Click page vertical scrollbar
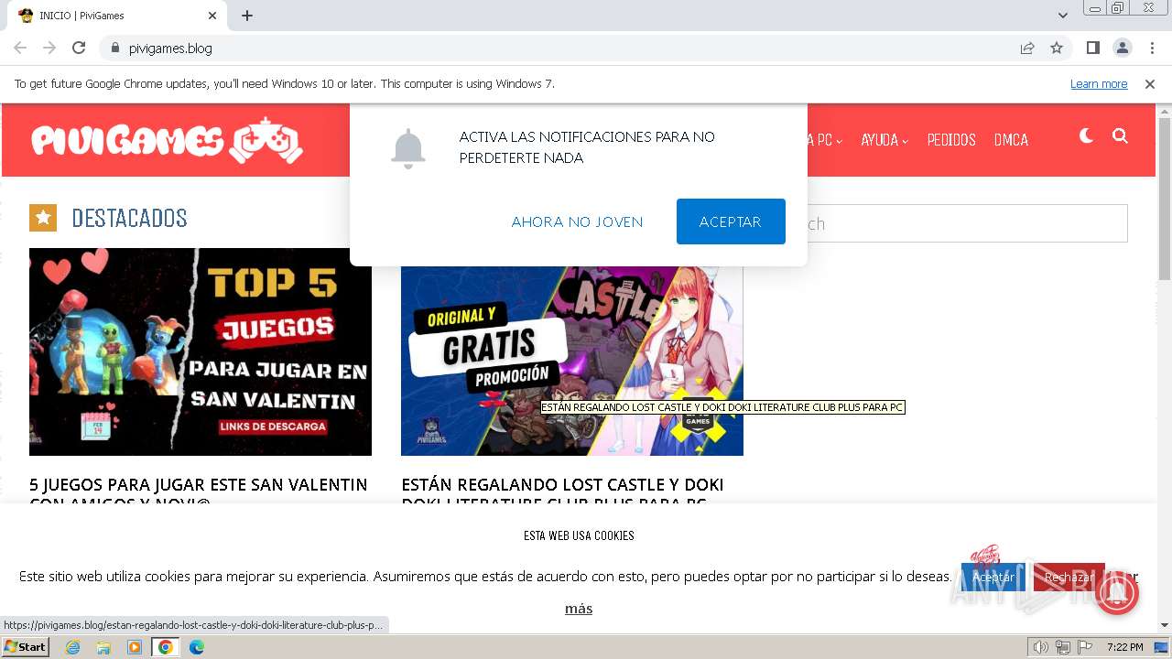 [1165, 198]
